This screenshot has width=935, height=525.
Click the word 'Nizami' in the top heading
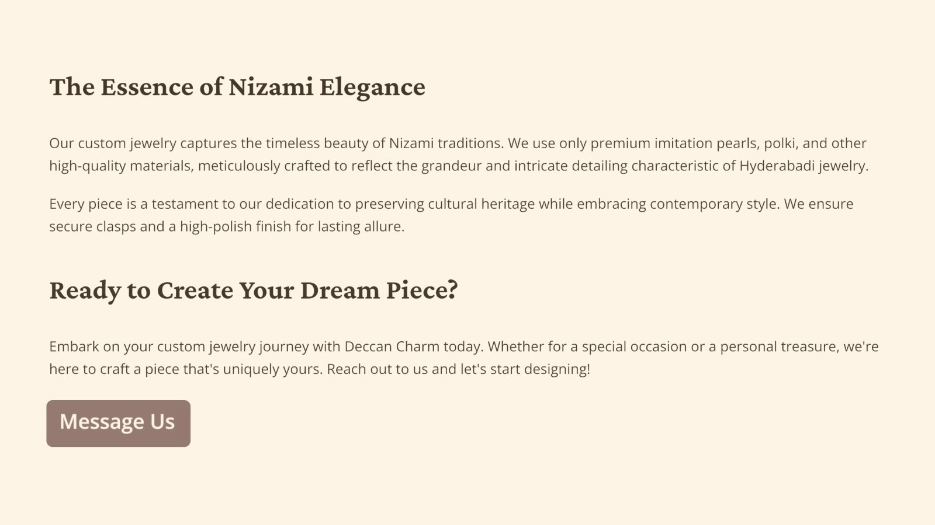(271, 87)
